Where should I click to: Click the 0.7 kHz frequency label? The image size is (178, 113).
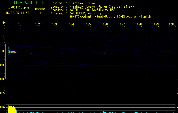pyautogui.click(x=2, y=93)
